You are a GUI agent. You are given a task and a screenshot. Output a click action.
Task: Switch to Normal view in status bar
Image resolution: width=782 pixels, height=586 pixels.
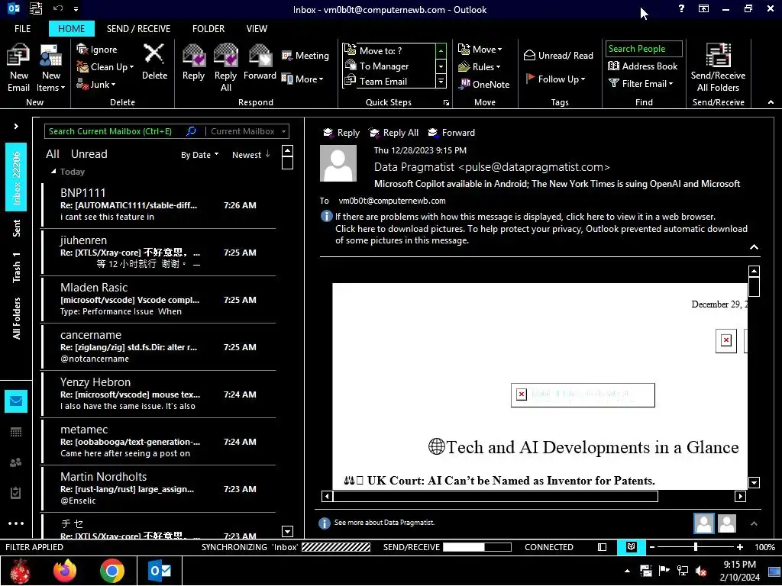tap(602, 546)
